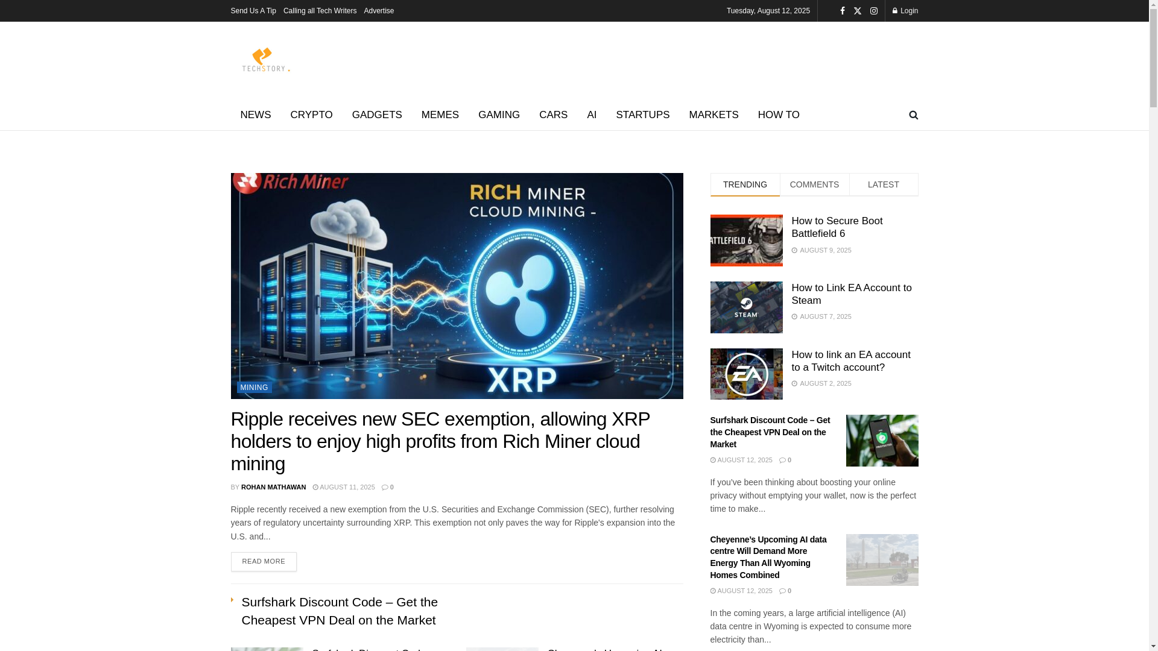The image size is (1158, 651).
Task: Click AUGUST 12, 2025 date under sidebar Surfshark
Action: pyautogui.click(x=741, y=460)
